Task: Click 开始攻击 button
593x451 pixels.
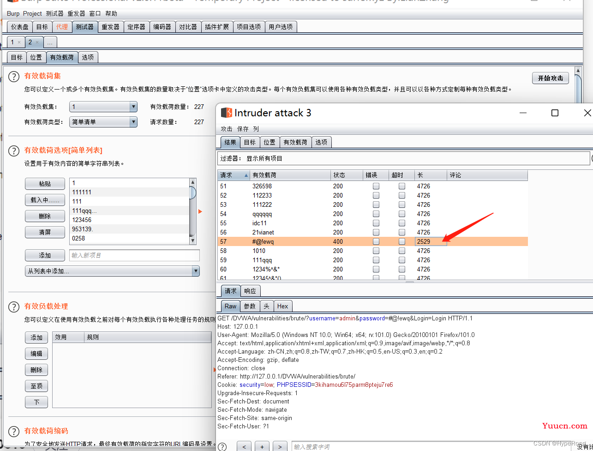Action: click(x=551, y=78)
